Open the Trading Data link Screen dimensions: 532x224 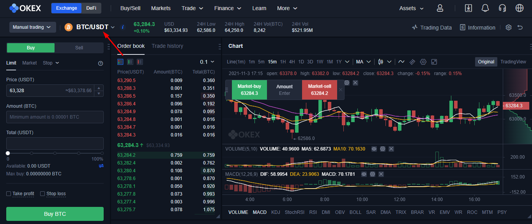[x=431, y=27]
